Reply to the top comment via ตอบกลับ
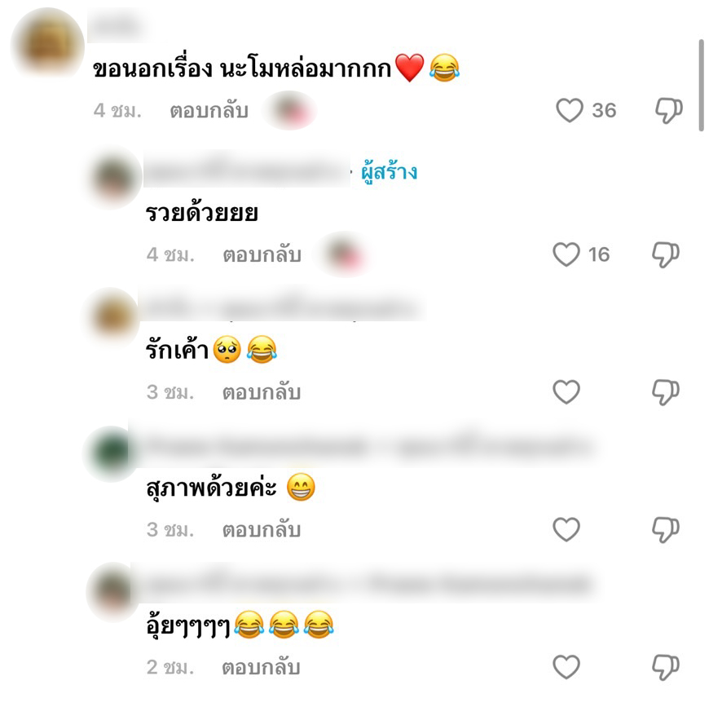The image size is (709, 707). (209, 111)
